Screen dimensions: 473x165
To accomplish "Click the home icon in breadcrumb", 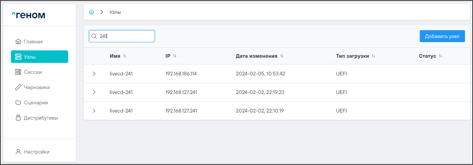I will tap(91, 12).
